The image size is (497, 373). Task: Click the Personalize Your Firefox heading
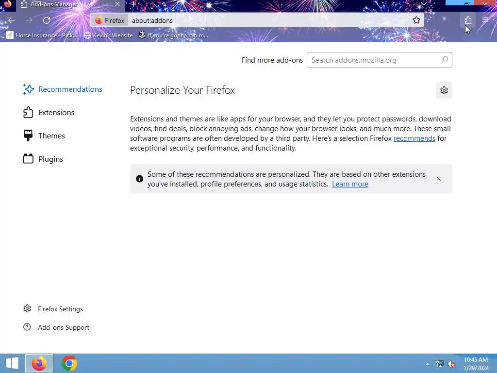pyautogui.click(x=182, y=90)
